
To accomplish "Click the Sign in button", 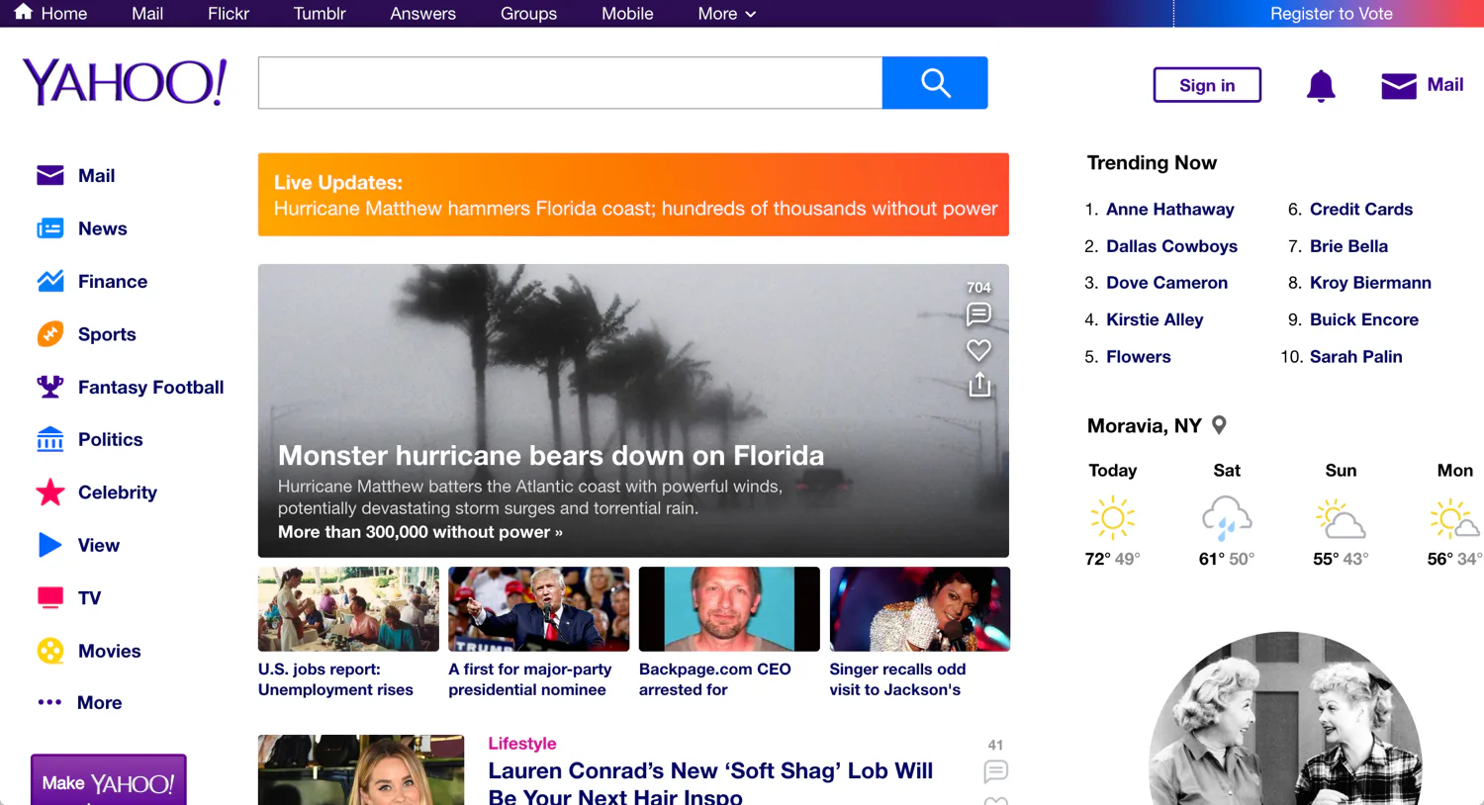I will [1207, 85].
